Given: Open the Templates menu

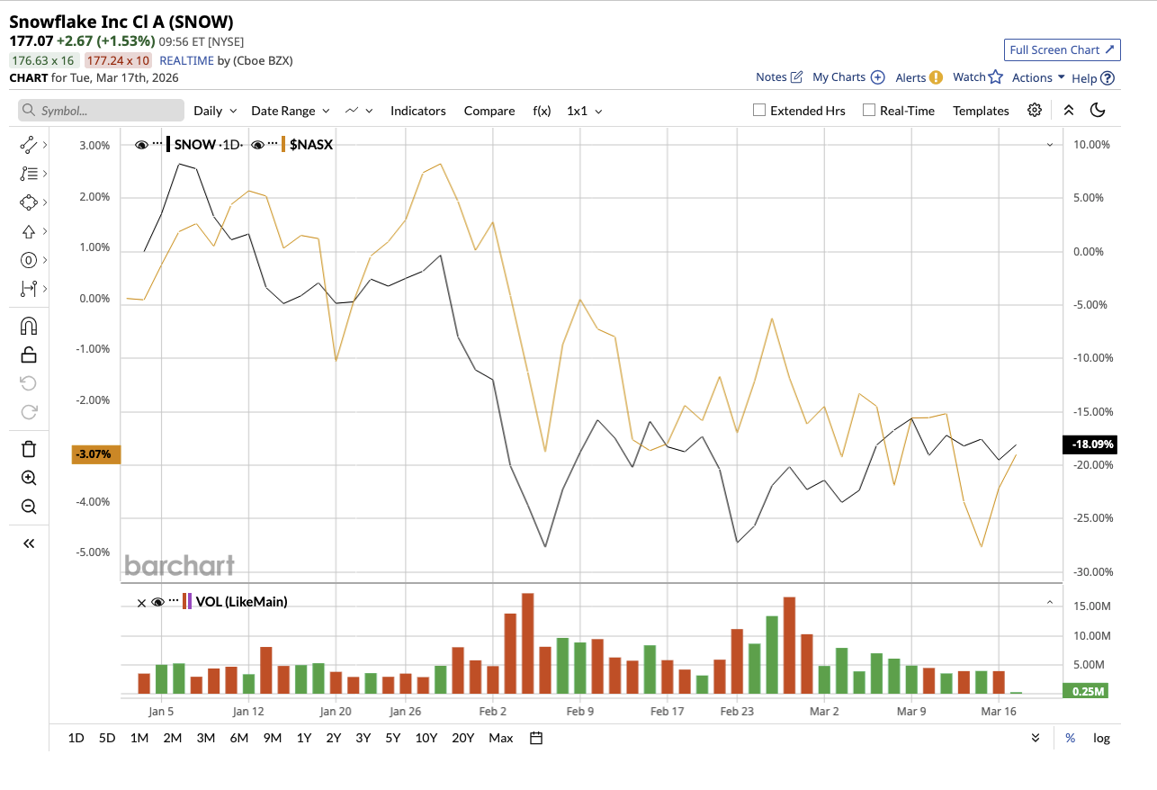Looking at the screenshot, I should tap(981, 111).
